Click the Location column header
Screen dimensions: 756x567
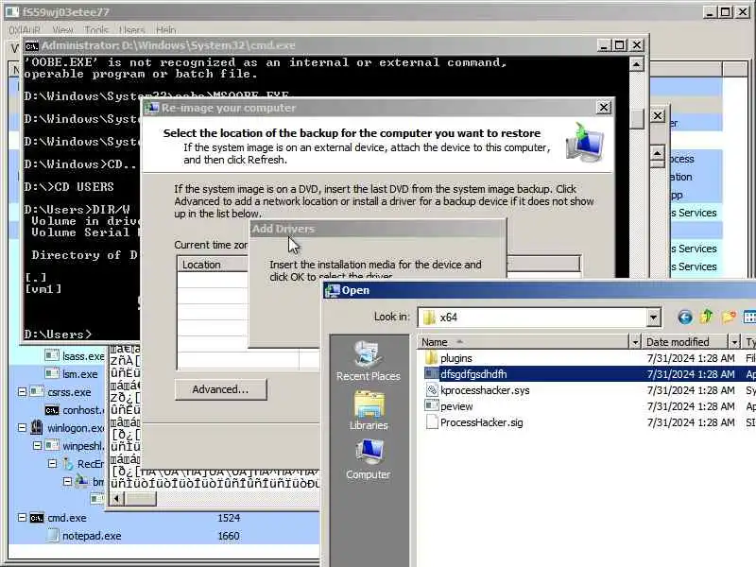tap(214, 265)
